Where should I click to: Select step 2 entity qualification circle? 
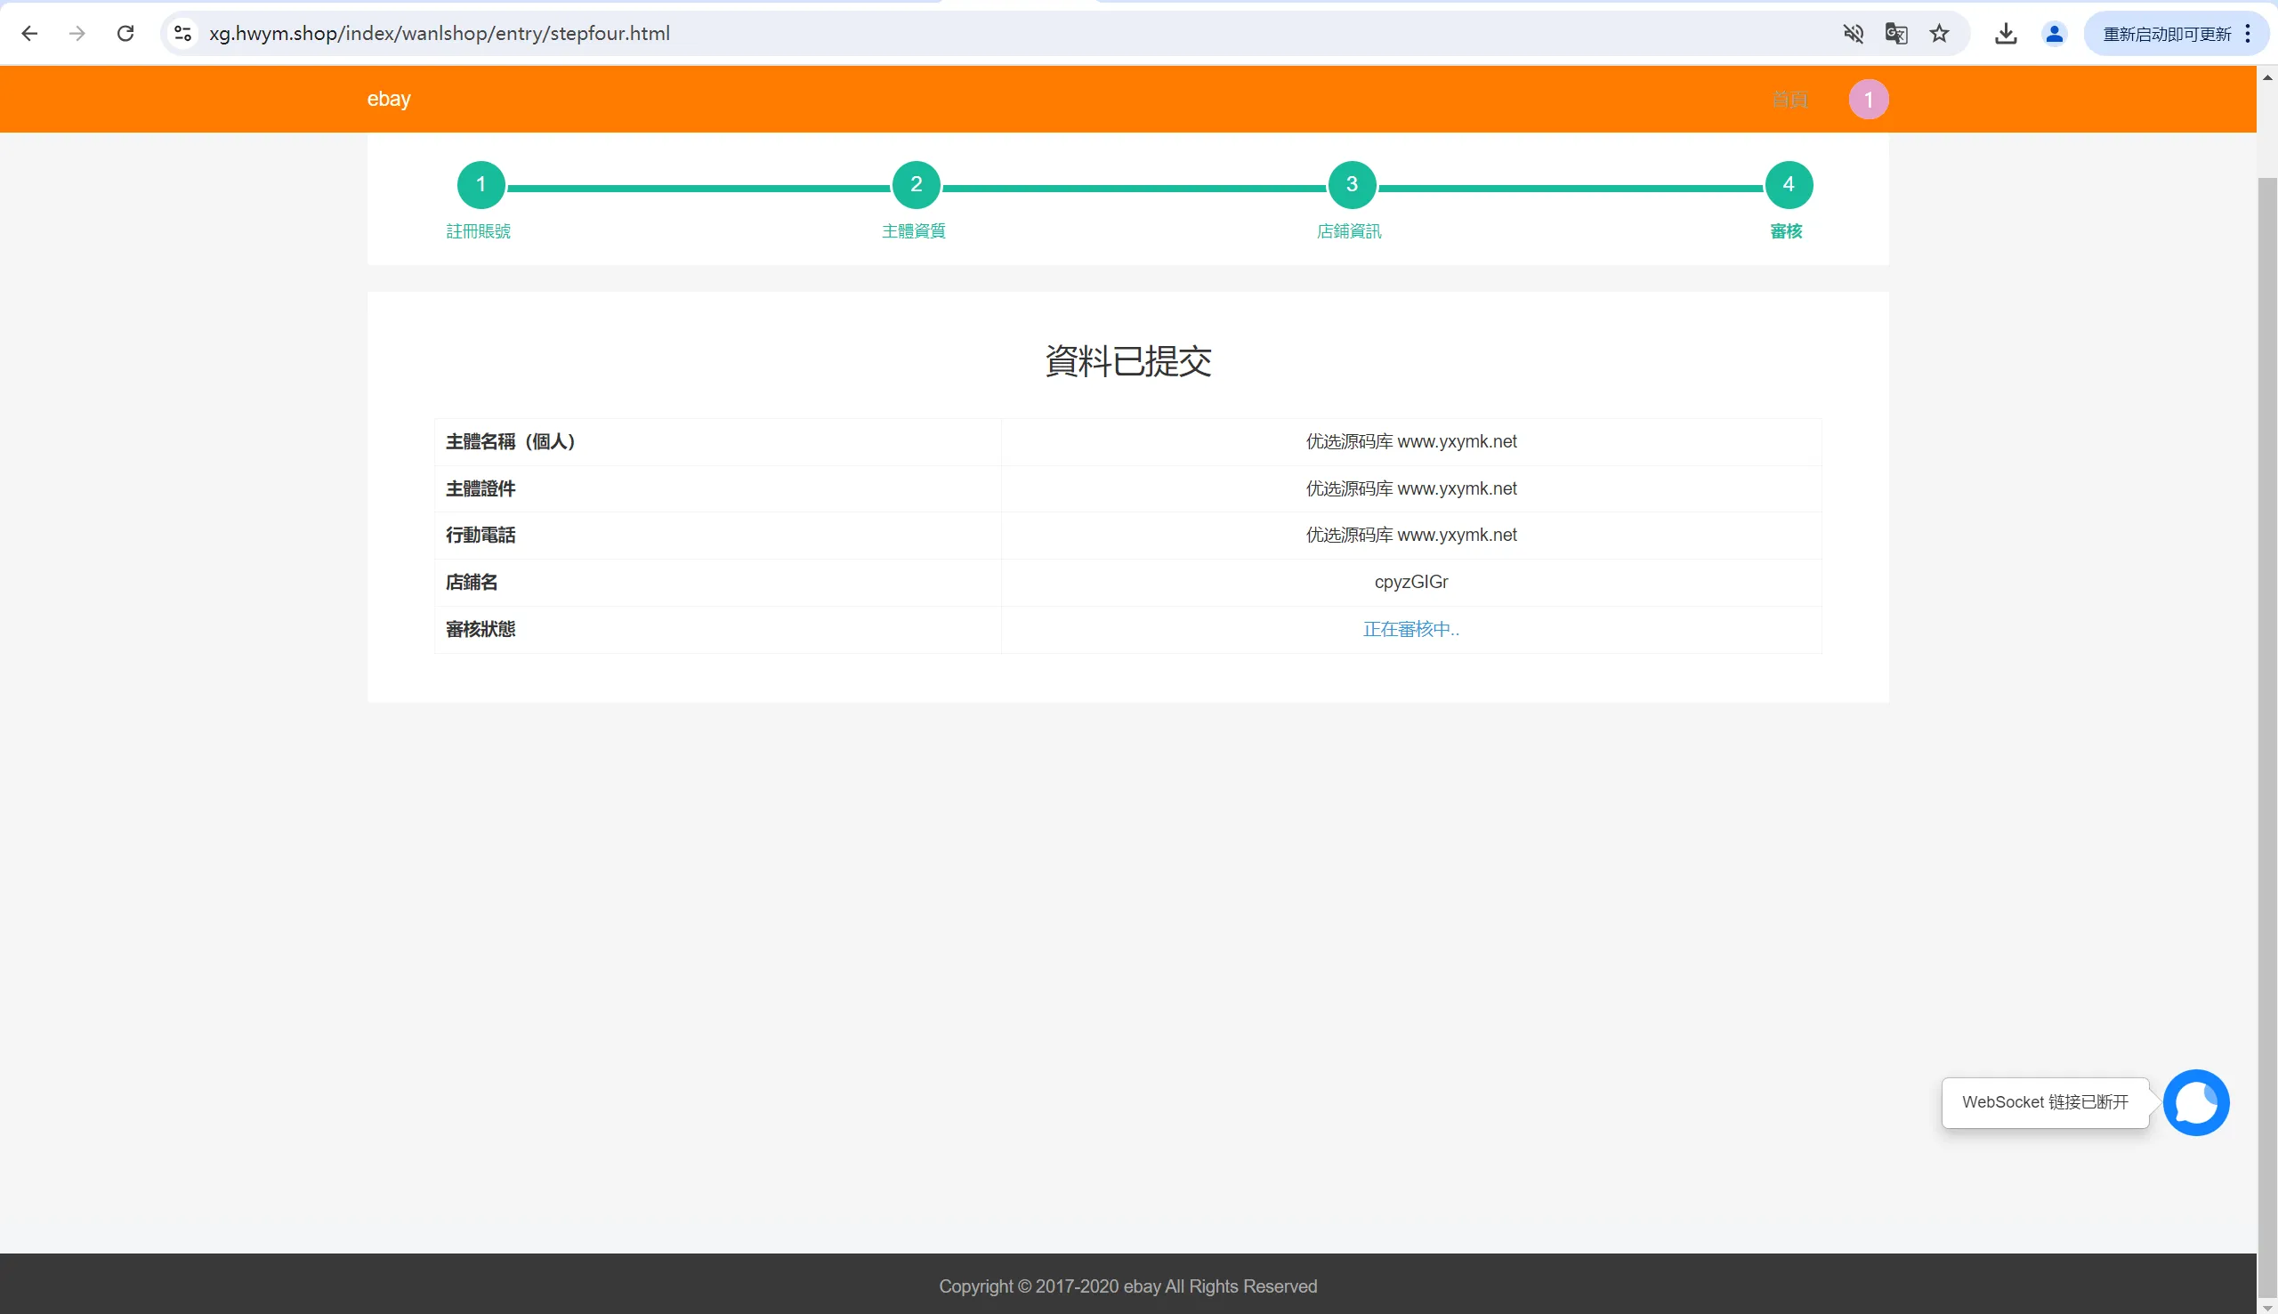click(916, 185)
